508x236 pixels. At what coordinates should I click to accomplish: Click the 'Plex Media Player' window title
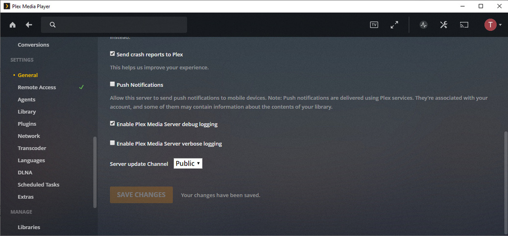(x=31, y=6)
